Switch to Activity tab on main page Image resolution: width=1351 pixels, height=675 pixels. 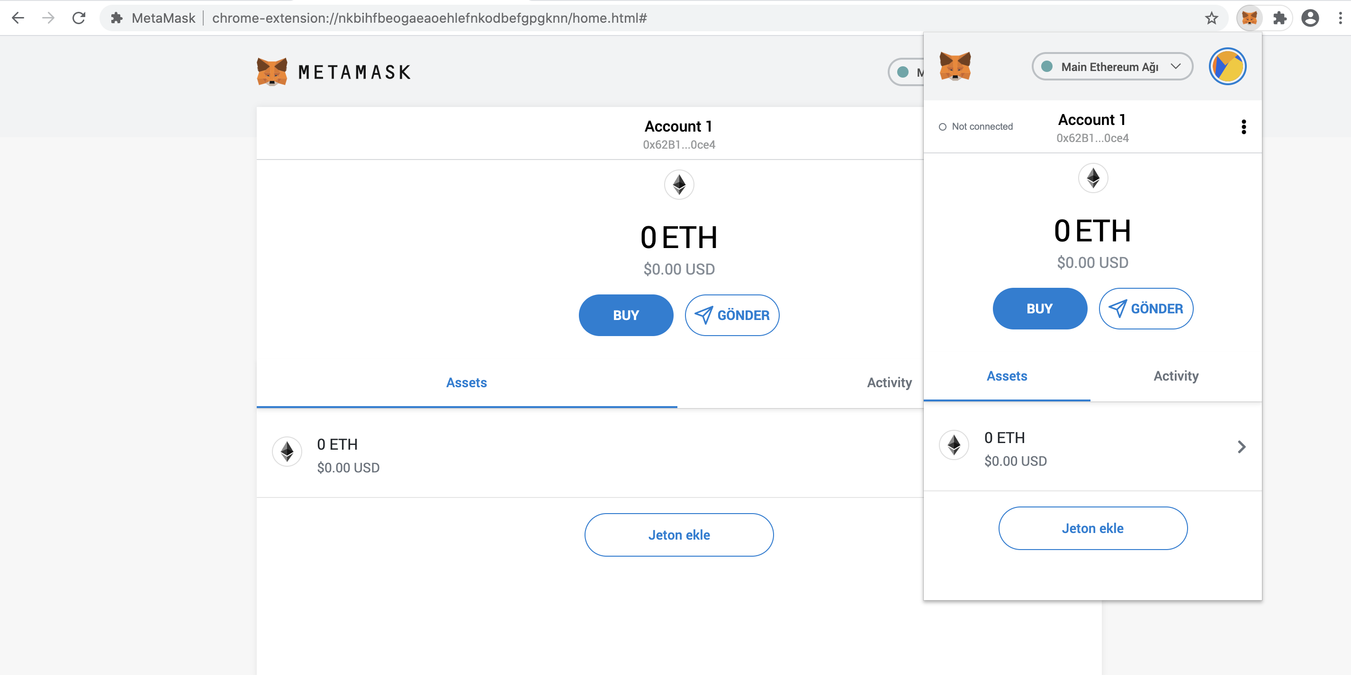(889, 382)
